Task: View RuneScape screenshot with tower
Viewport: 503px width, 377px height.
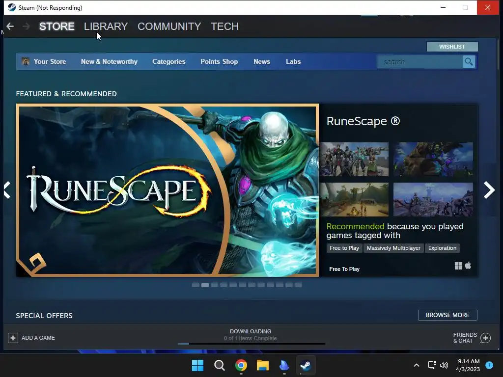Action: click(433, 200)
